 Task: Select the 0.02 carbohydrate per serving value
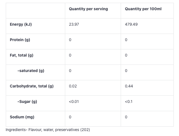click(x=73, y=86)
